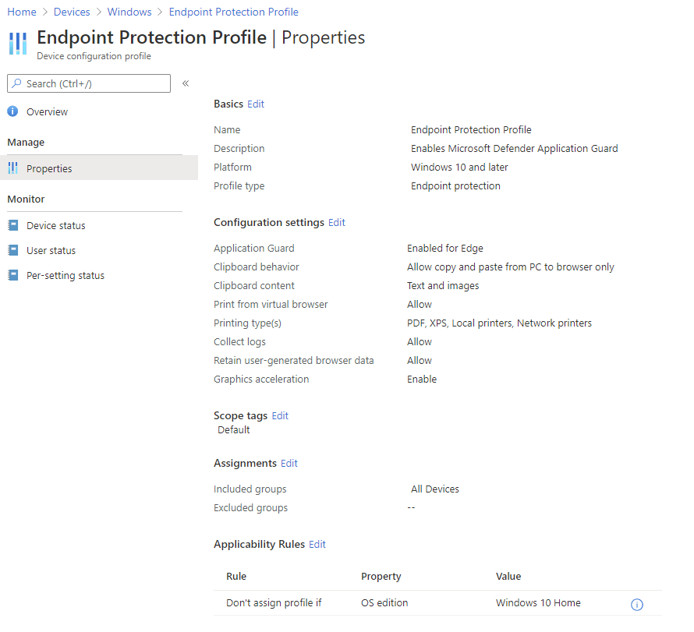The image size is (694, 632).
Task: Go to the Overview menu item
Action: click(47, 111)
